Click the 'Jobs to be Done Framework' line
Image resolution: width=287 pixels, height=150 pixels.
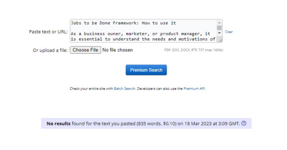(x=123, y=23)
